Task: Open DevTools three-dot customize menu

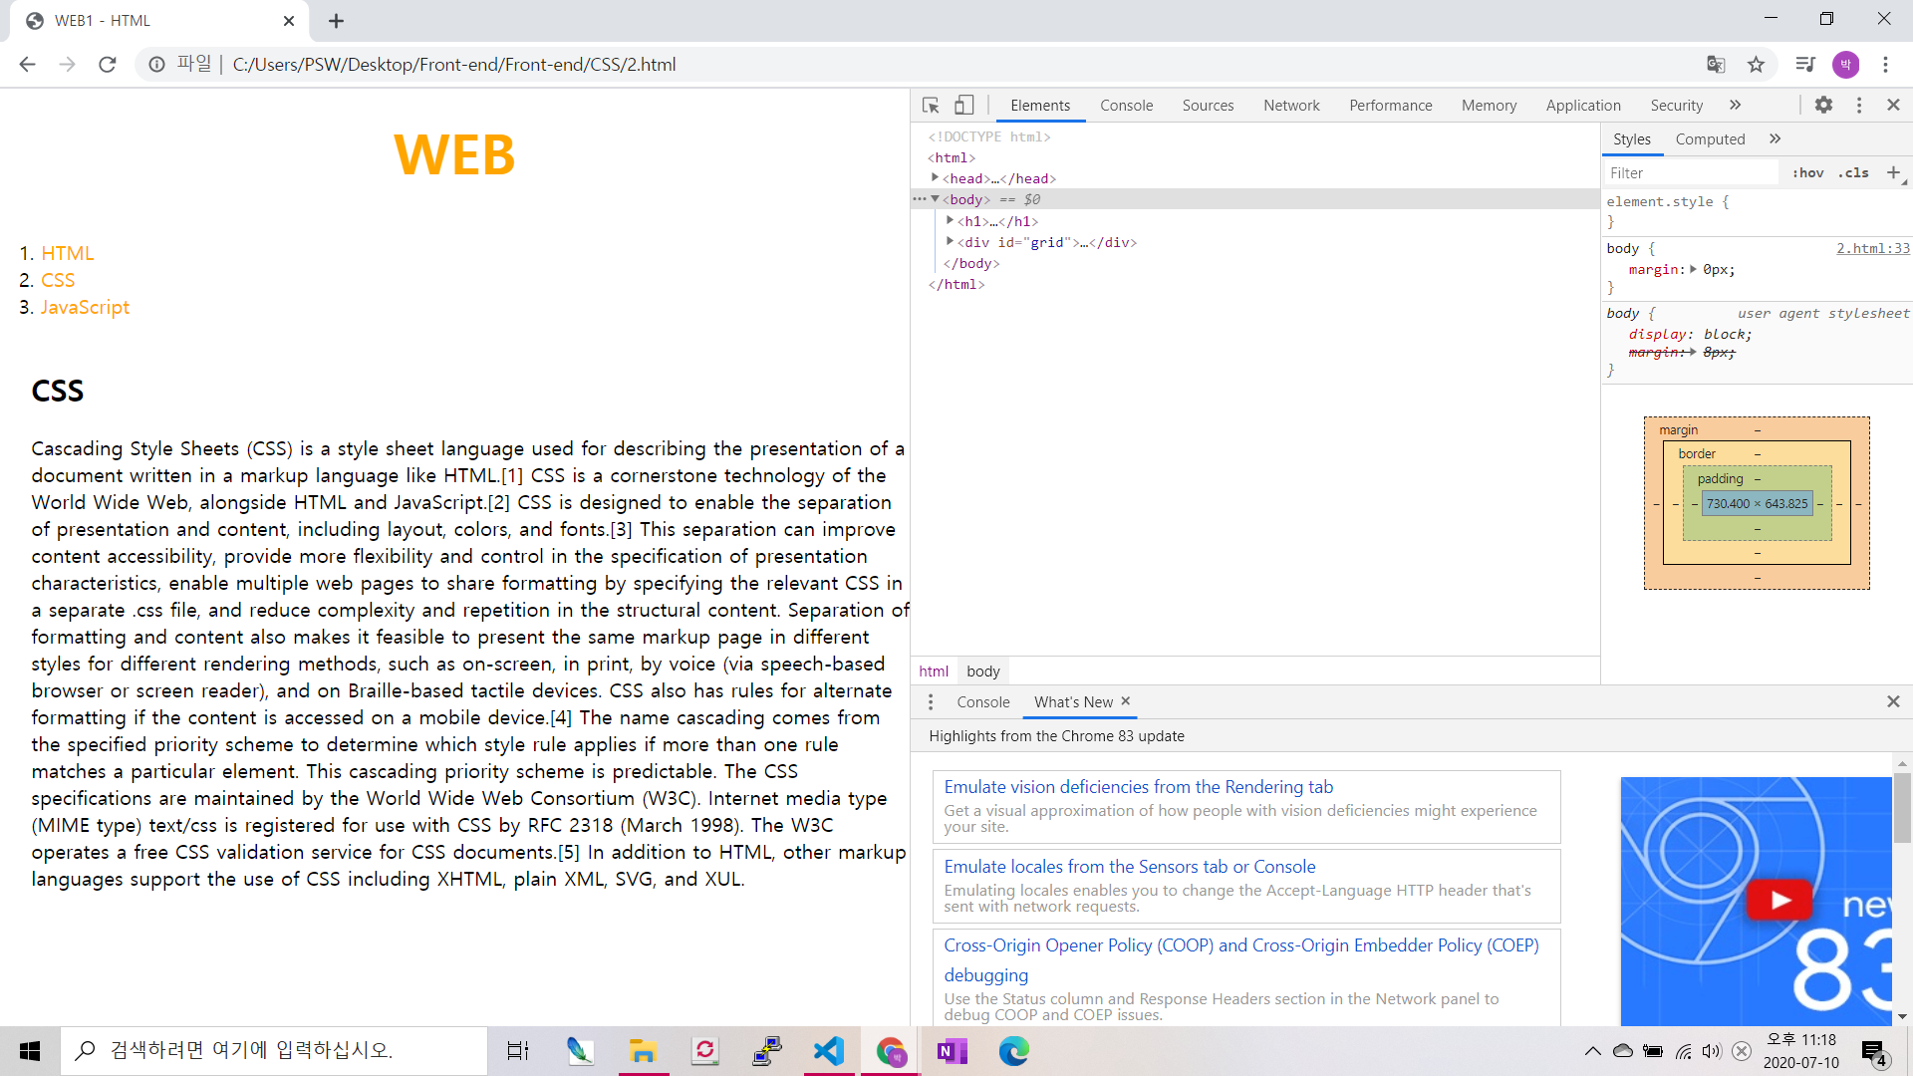Action: pos(1859,105)
